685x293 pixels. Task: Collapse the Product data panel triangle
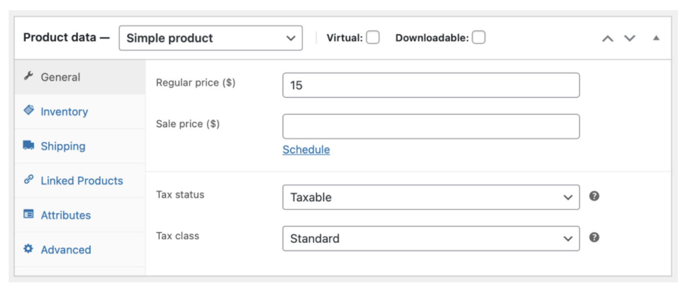pyautogui.click(x=656, y=38)
